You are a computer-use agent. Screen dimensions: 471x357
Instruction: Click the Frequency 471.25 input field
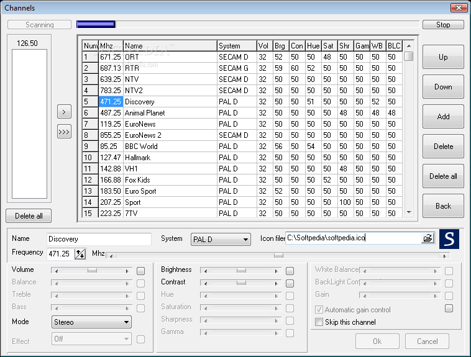61,254
